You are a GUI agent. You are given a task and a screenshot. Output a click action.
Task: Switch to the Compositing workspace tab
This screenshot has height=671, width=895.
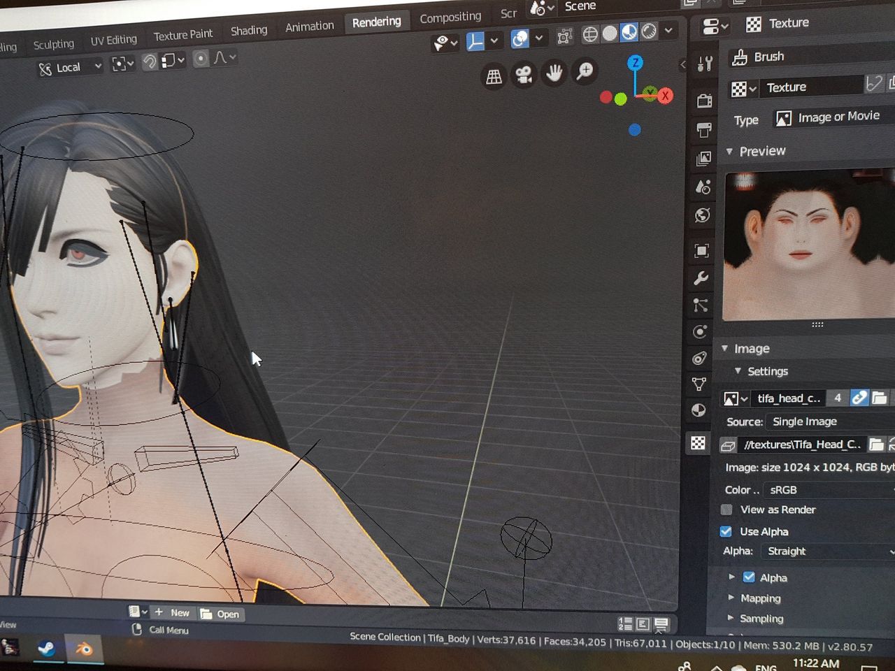tap(450, 17)
